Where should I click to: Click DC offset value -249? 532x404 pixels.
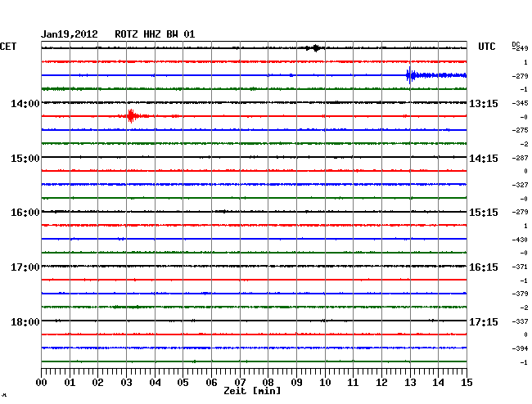pyautogui.click(x=520, y=48)
